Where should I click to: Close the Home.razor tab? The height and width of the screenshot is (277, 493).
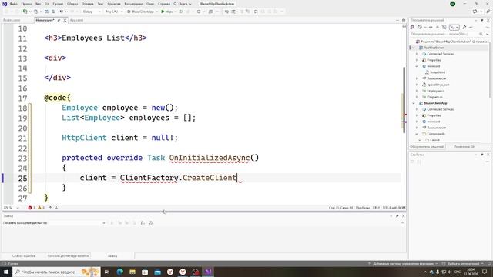[65, 20]
